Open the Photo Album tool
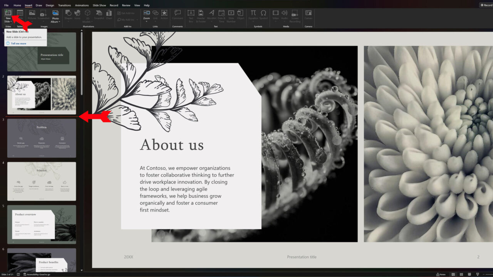493x277 pixels. [x=55, y=13]
